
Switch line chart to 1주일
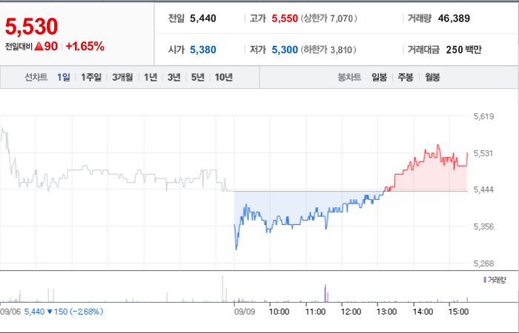tap(91, 77)
